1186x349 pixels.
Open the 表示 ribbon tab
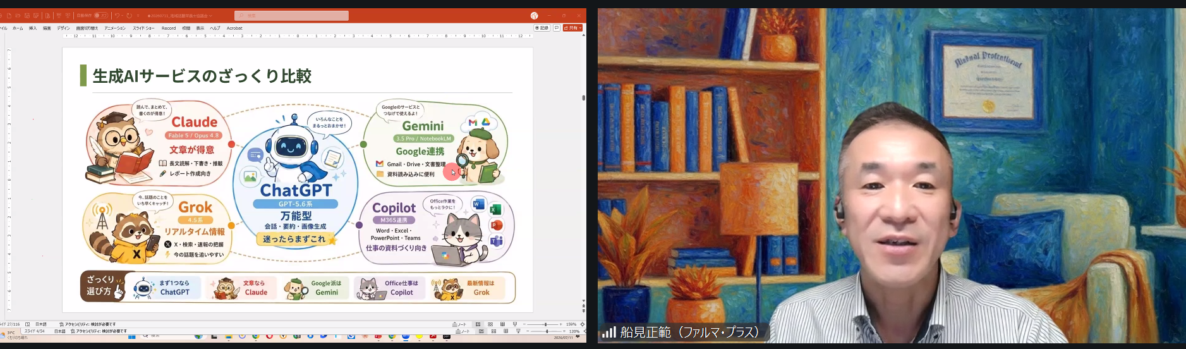click(x=200, y=28)
